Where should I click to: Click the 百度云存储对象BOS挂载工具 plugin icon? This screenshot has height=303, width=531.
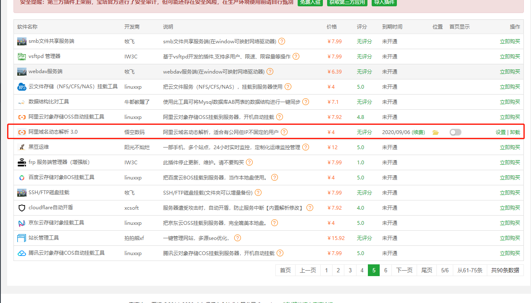(22, 178)
